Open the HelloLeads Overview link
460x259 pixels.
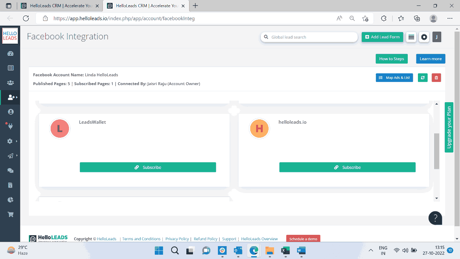(259, 239)
